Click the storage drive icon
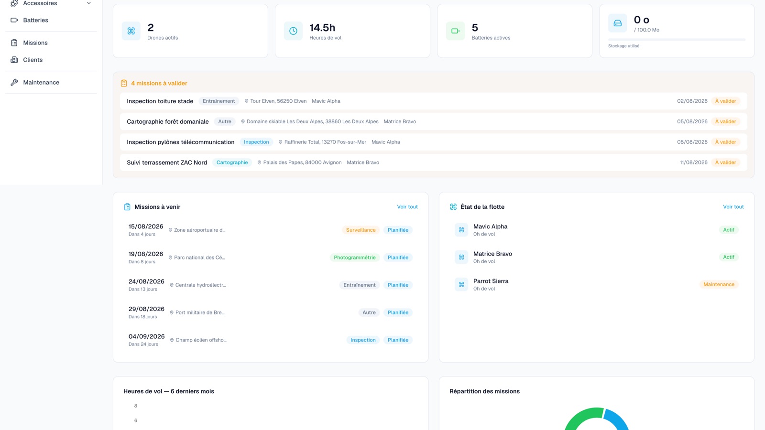This screenshot has width=765, height=430. (x=618, y=23)
